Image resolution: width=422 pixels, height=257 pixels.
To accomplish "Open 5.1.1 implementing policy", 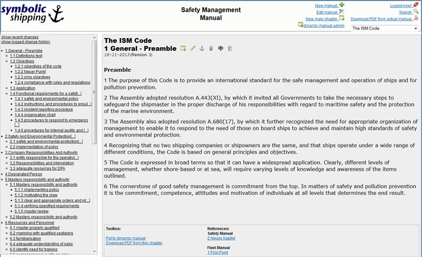I will coord(37,190).
